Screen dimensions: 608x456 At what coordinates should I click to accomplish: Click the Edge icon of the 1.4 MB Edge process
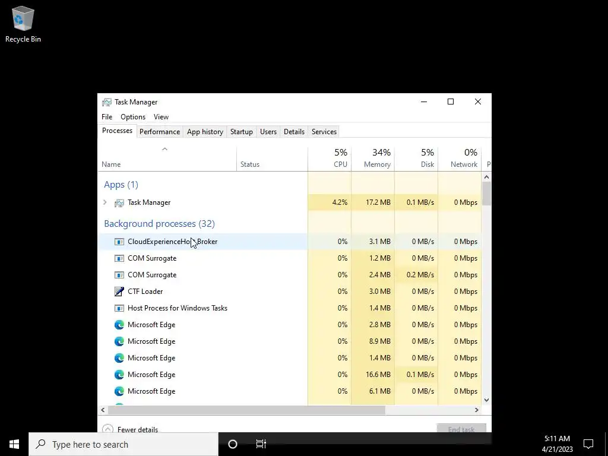tap(119, 358)
